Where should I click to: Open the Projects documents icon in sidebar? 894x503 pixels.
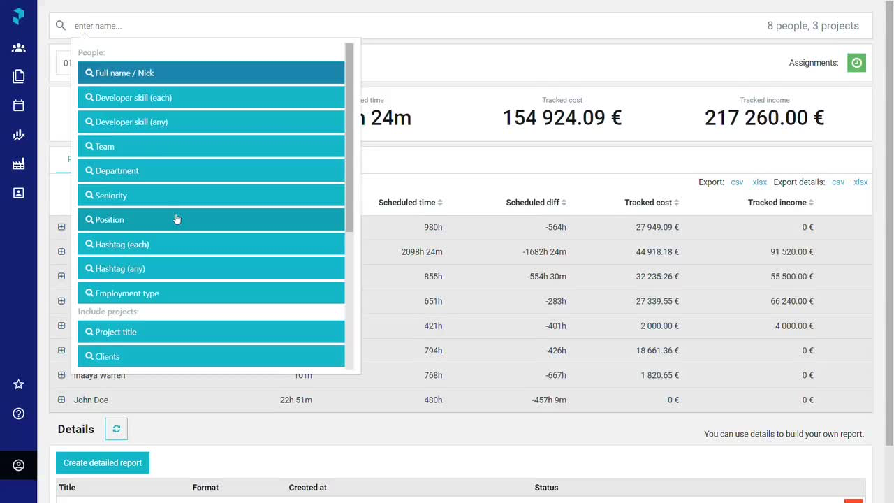pyautogui.click(x=19, y=76)
